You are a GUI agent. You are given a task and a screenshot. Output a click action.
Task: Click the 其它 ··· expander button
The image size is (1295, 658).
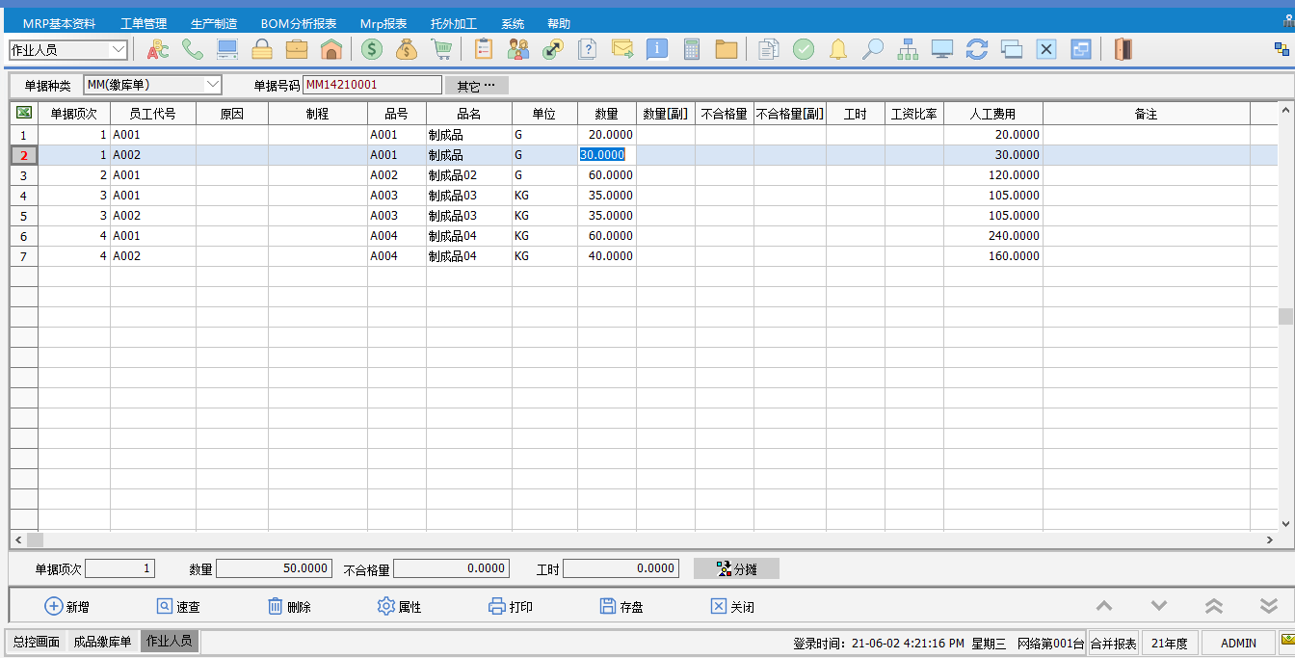pos(476,85)
